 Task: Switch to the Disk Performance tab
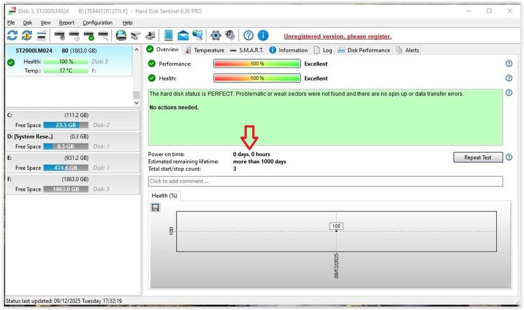tap(364, 50)
